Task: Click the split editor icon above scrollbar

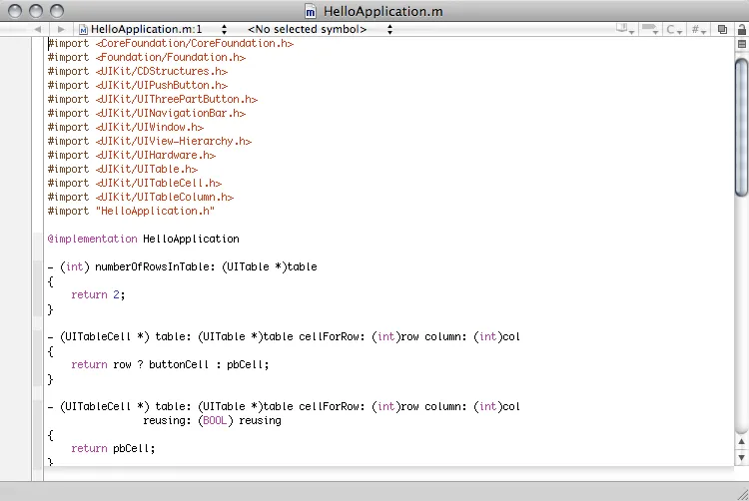Action: click(742, 44)
